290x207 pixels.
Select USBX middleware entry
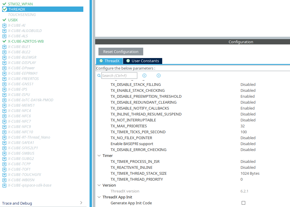[x=13, y=20]
